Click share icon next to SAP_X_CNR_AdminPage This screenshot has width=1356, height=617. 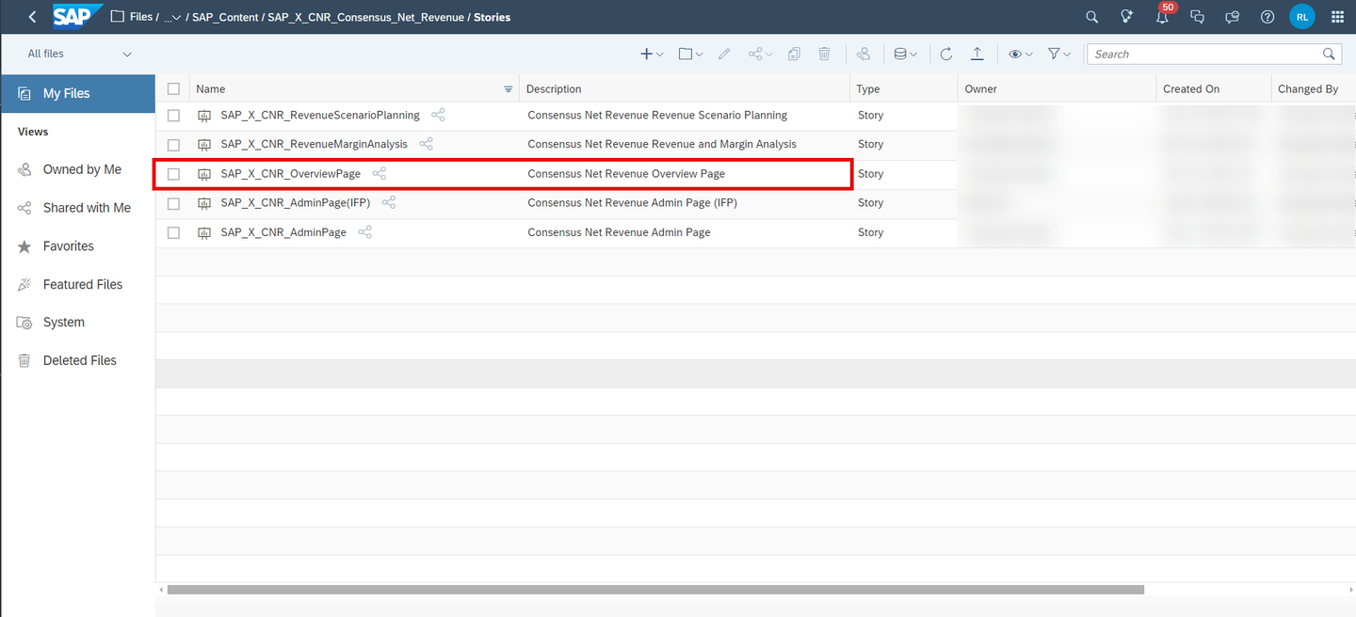[x=364, y=232]
